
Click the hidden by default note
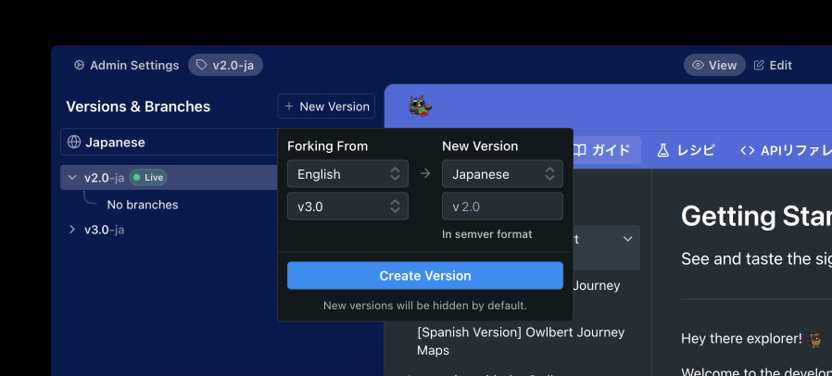[425, 306]
